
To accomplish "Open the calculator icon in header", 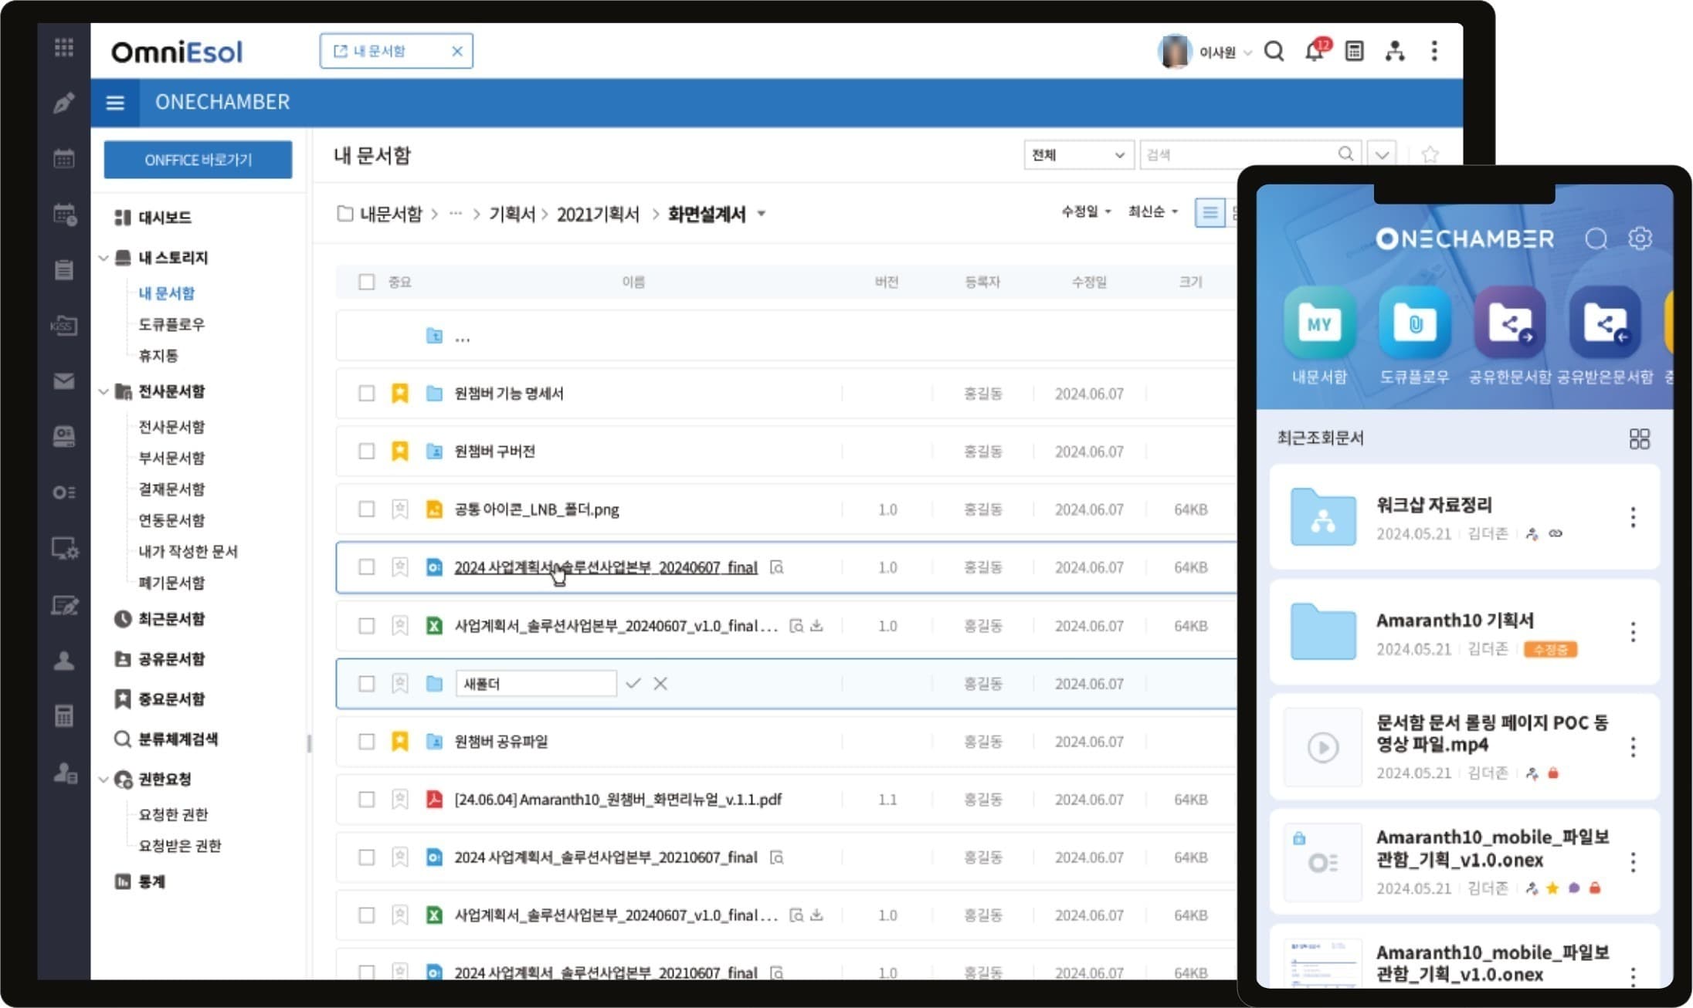I will pyautogui.click(x=1354, y=52).
